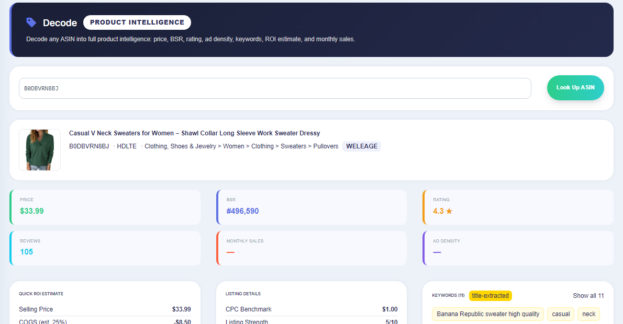Click the $33.99 price value card
The height and width of the screenshot is (324, 623).
[105, 207]
